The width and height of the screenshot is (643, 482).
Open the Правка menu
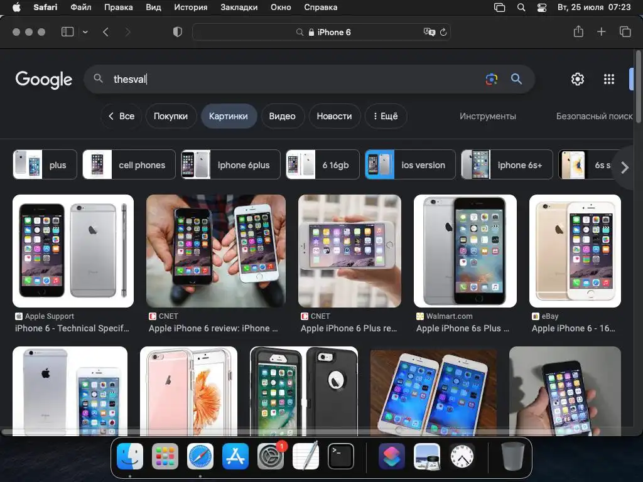click(x=119, y=8)
